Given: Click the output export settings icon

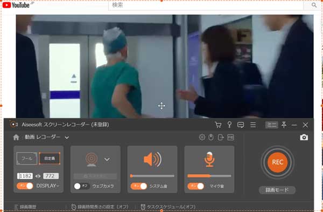Looking at the screenshot, I should click(x=221, y=137).
